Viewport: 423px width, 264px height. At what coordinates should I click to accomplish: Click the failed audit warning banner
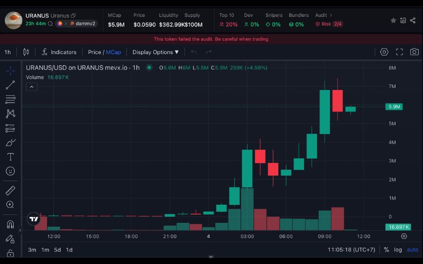click(x=211, y=39)
